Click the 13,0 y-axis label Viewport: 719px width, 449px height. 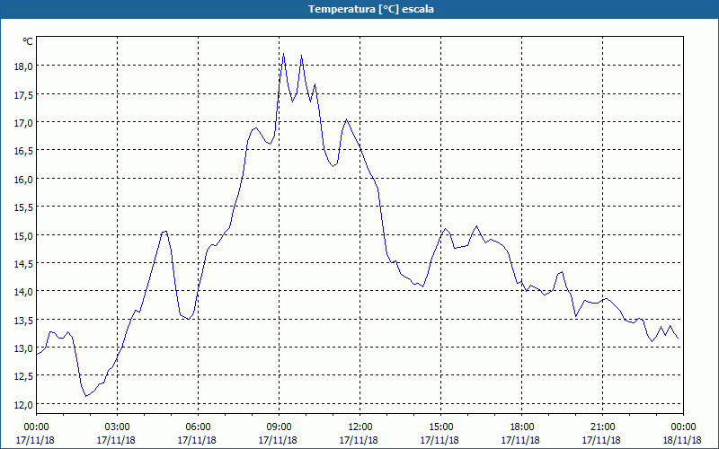pos(24,348)
